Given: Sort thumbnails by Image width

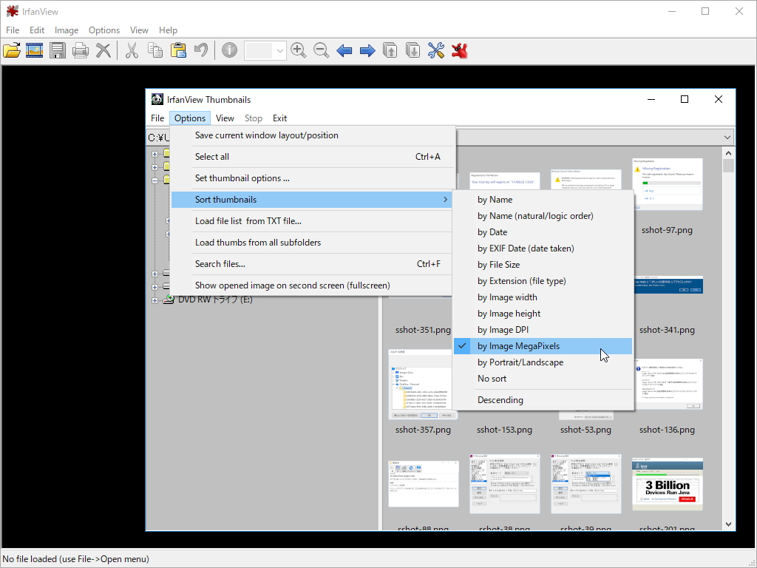Looking at the screenshot, I should (543, 297).
